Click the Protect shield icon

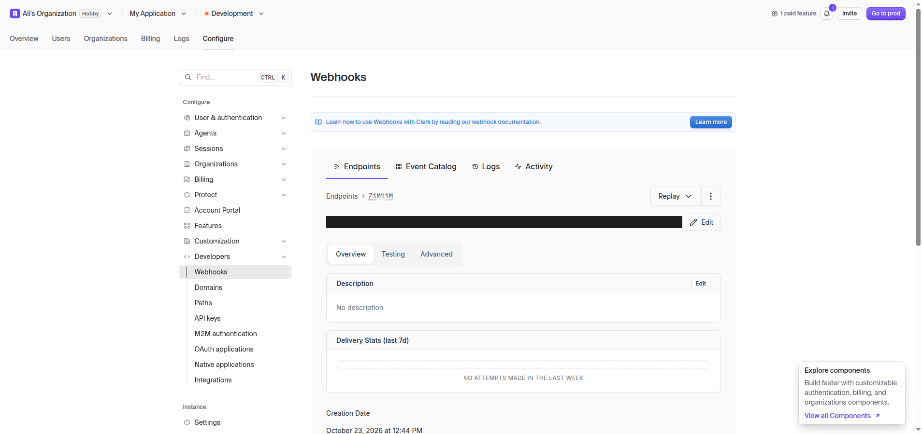pyautogui.click(x=187, y=195)
